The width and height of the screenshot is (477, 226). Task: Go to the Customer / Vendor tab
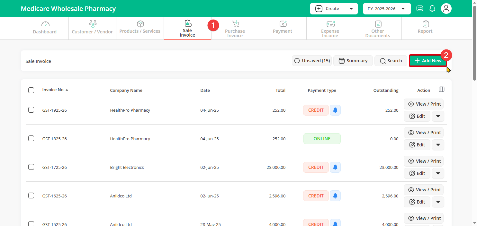92,29
